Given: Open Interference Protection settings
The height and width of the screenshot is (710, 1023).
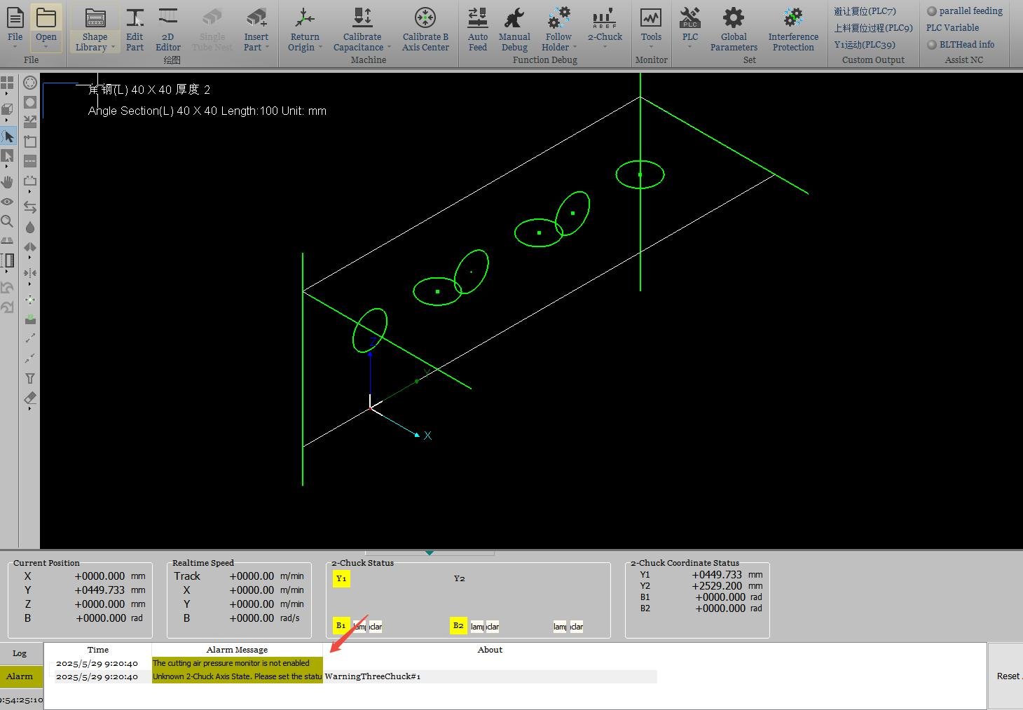Looking at the screenshot, I should (x=793, y=29).
